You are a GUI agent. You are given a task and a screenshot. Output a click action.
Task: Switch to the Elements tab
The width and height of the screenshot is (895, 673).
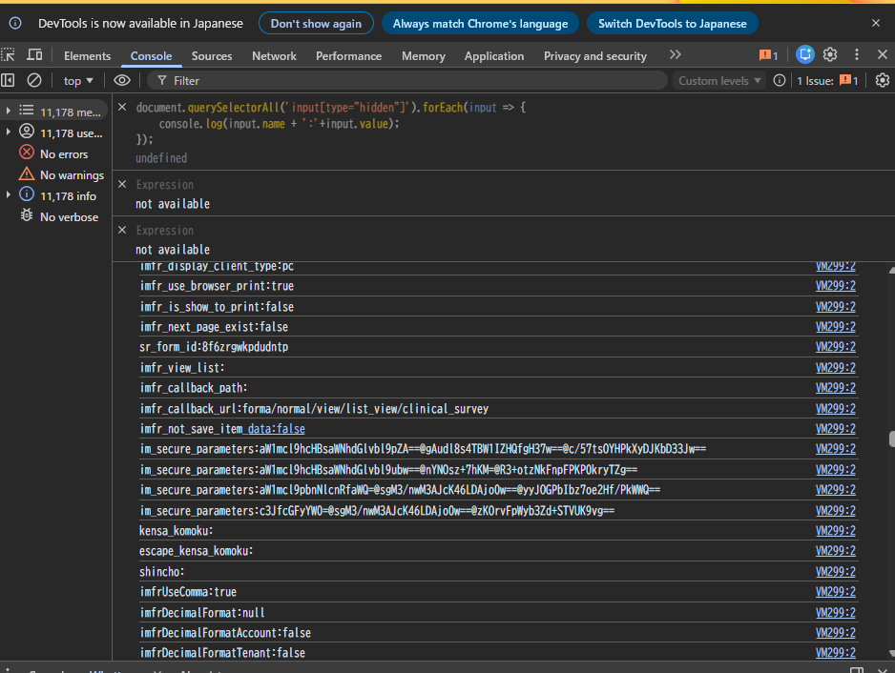[87, 56]
